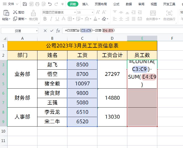The height and width of the screenshot is (148, 183).
Task: Switch to the Developer Tools (开发工具) tab
Action: click(x=169, y=4)
